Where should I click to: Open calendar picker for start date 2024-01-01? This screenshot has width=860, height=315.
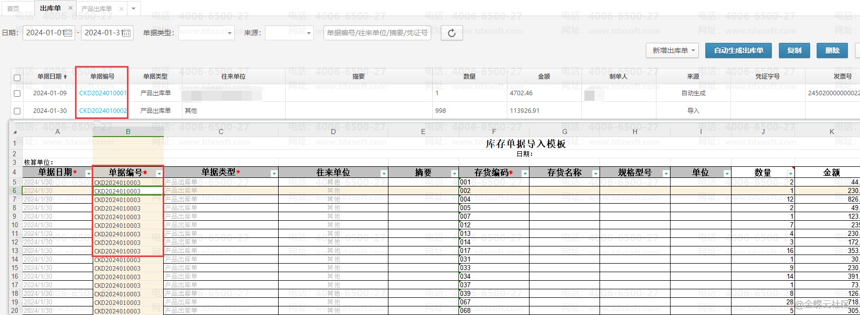pos(69,33)
